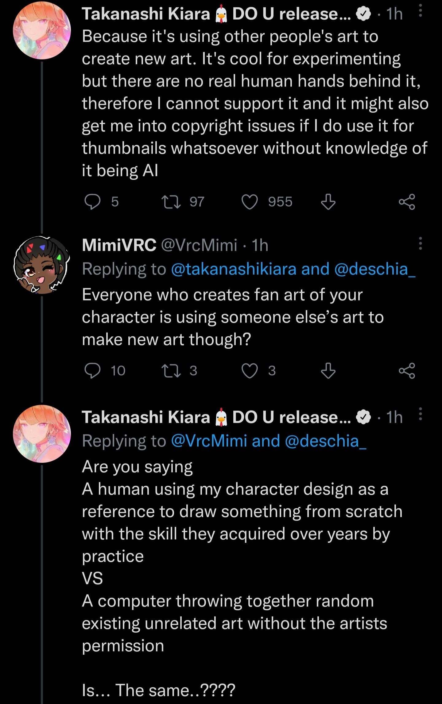
Task: Downvote MimiVRC's tweet
Action: pyautogui.click(x=328, y=371)
